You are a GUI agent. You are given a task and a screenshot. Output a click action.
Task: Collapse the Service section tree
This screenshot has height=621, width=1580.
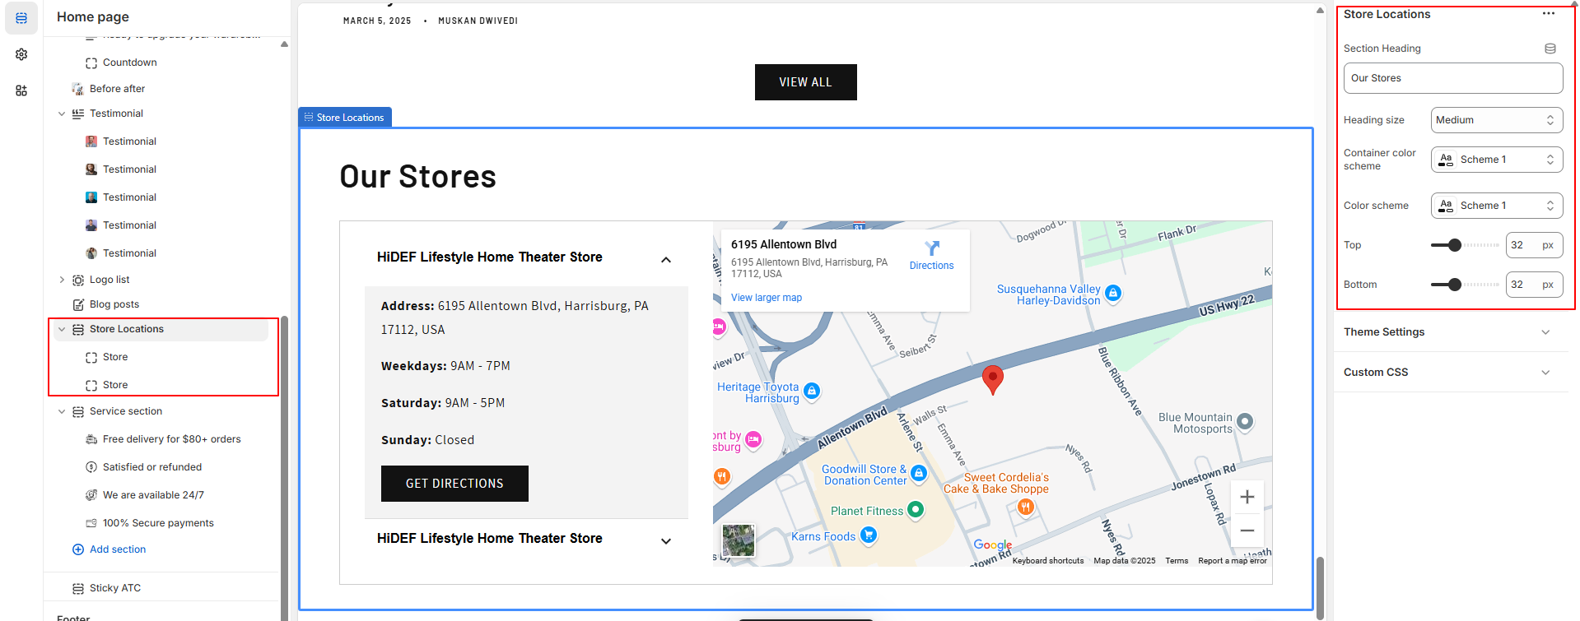point(62,411)
